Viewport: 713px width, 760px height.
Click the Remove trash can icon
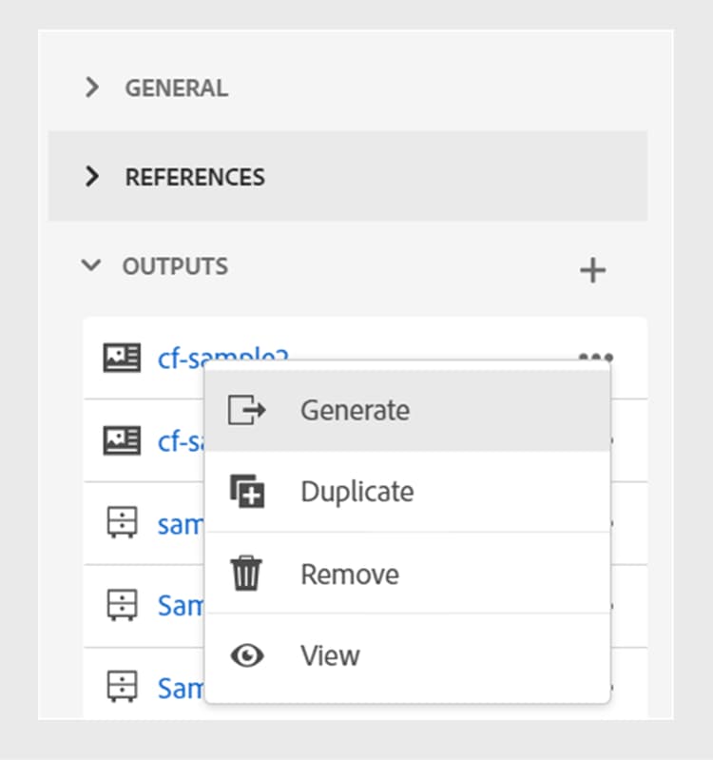pos(247,575)
